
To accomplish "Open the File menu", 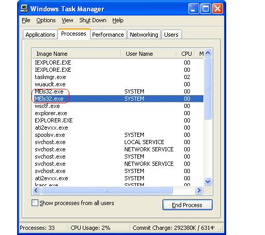I will tap(26, 20).
